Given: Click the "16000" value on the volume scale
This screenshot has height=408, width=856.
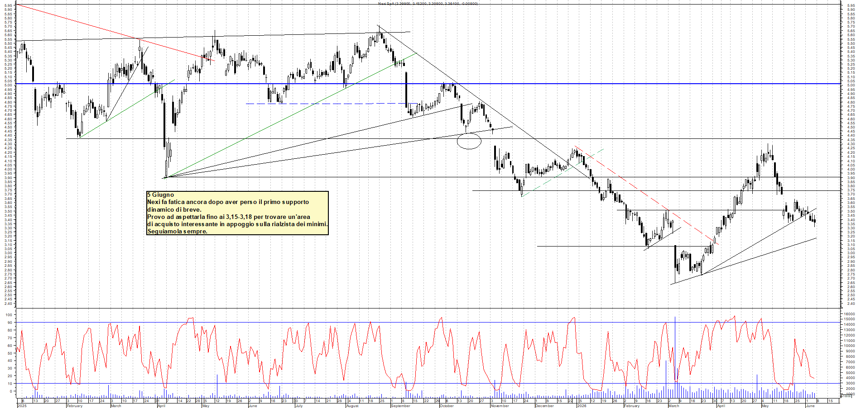Looking at the screenshot, I should (849, 314).
